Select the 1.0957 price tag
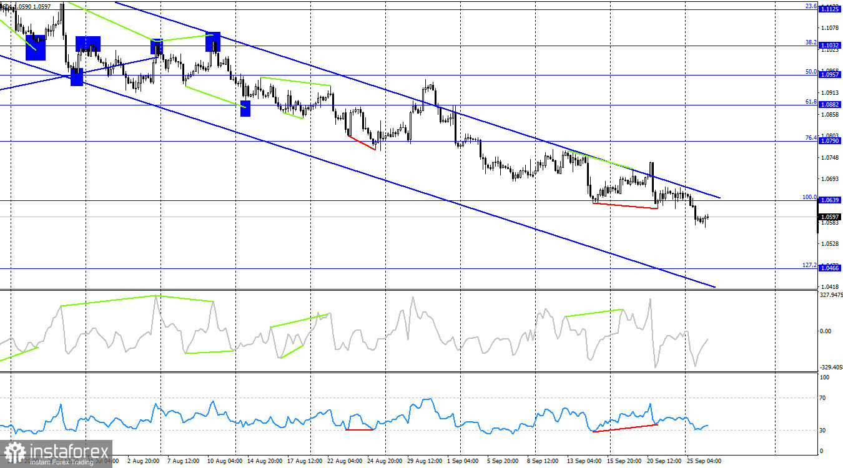This screenshot has height=468, width=843. coord(831,76)
